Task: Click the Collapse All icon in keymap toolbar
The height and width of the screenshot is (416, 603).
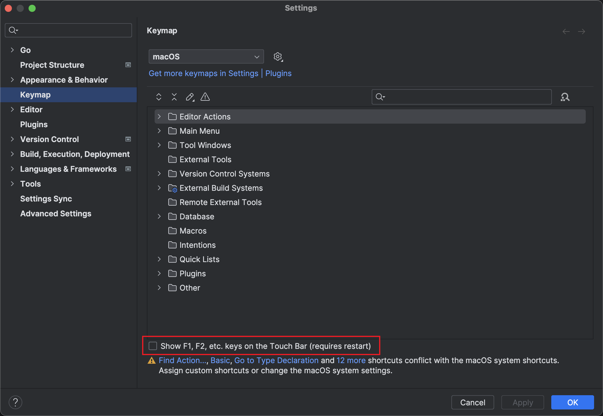Action: pyautogui.click(x=174, y=97)
